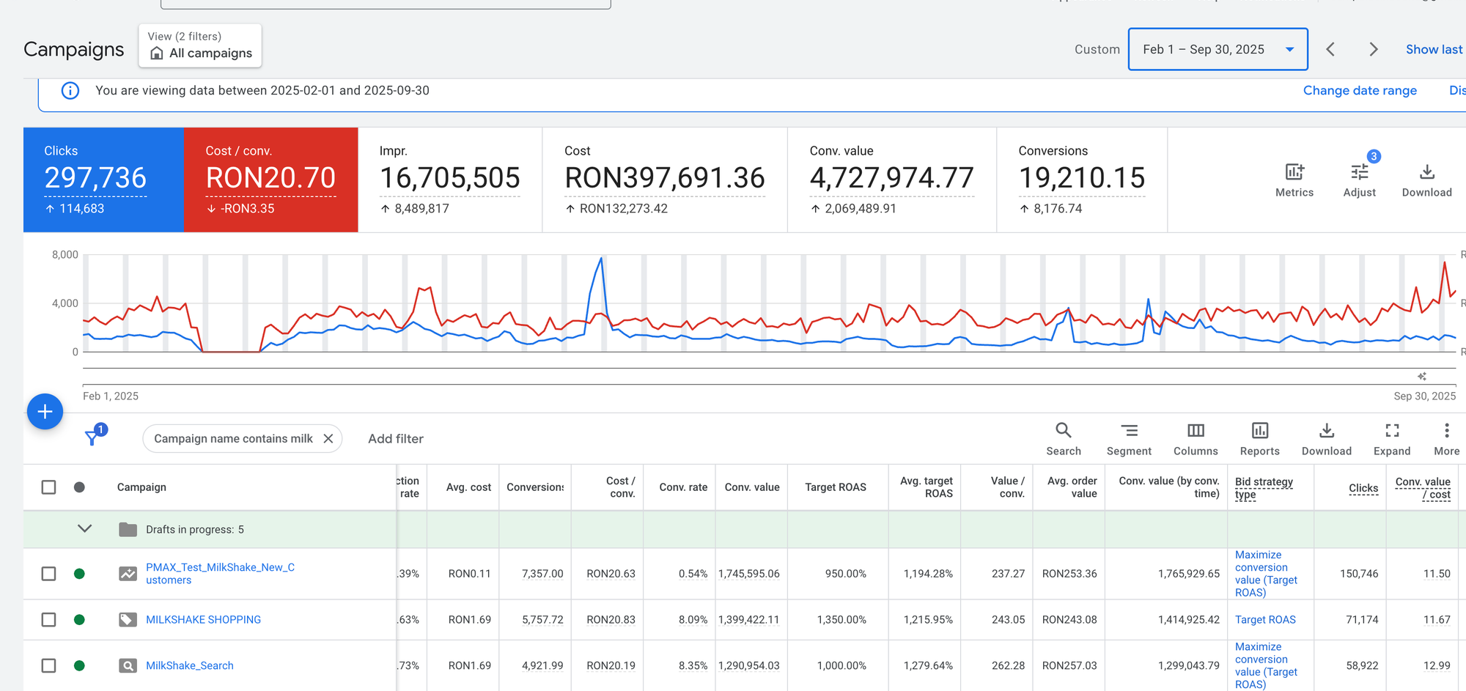Remove the Campaign name contains milk filter
Screen dimensions: 1466x691
coord(328,439)
